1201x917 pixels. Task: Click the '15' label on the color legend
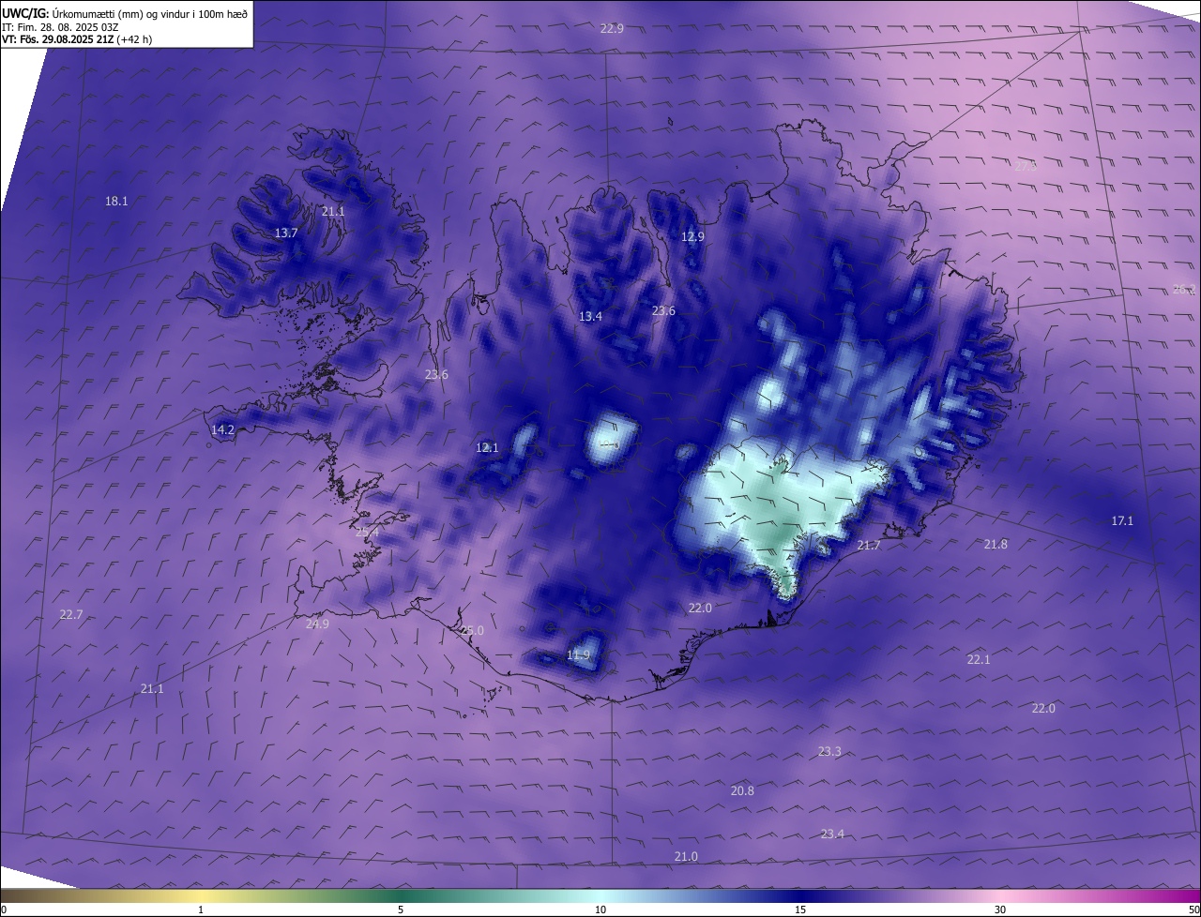[x=800, y=909]
